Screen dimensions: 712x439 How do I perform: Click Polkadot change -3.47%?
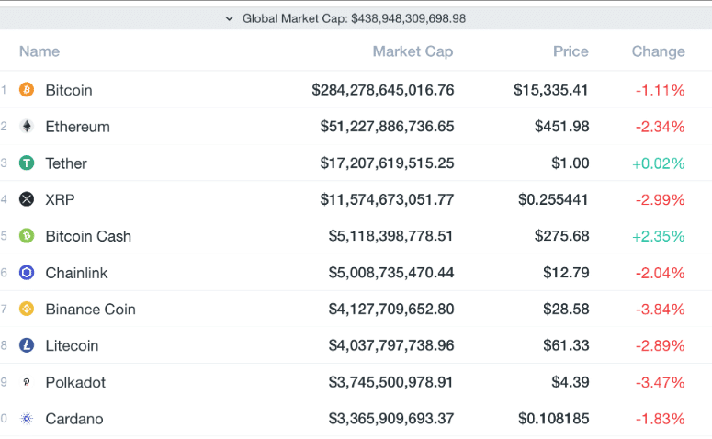661,382
